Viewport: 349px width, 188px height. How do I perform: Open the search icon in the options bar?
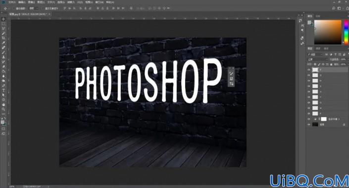(x=334, y=8)
